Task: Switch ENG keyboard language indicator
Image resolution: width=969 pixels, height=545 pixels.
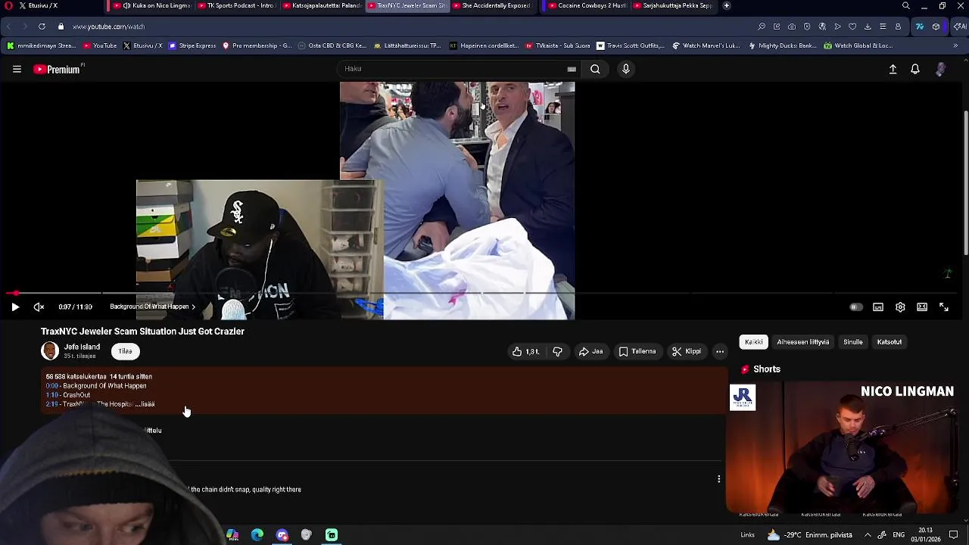Action: pyautogui.click(x=899, y=535)
